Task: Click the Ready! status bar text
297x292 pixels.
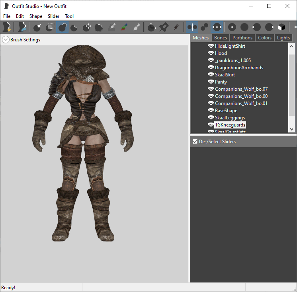Action: [x=8, y=288]
